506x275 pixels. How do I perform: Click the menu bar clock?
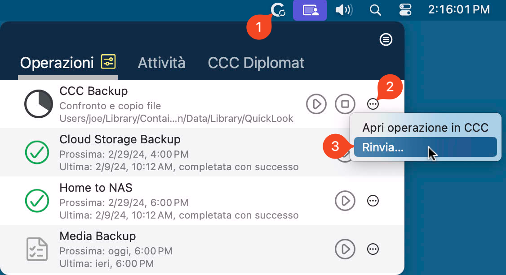[x=459, y=10]
